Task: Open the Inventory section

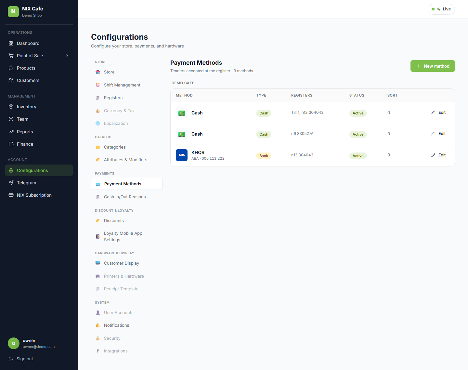Action: (39, 107)
